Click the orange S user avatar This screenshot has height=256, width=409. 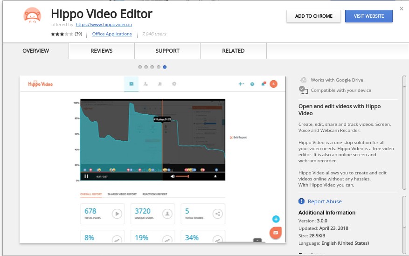tap(273, 84)
